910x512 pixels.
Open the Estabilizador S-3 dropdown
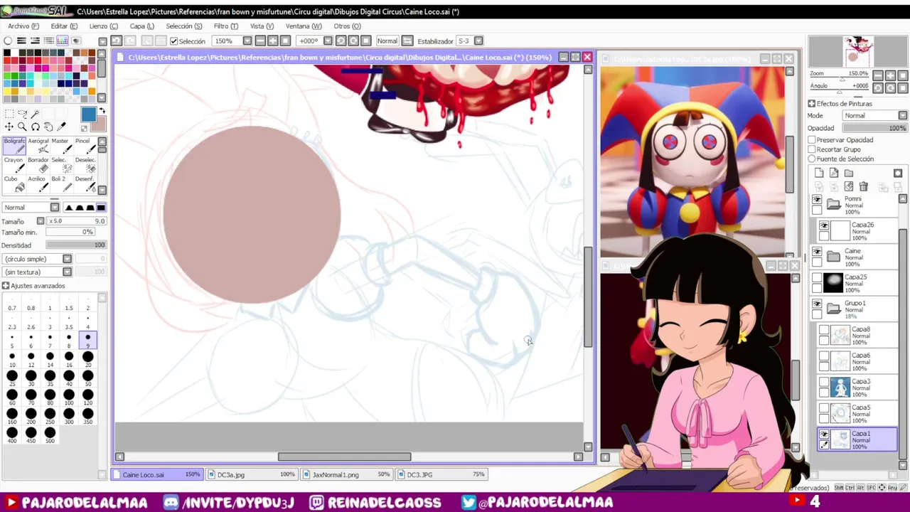tap(478, 41)
